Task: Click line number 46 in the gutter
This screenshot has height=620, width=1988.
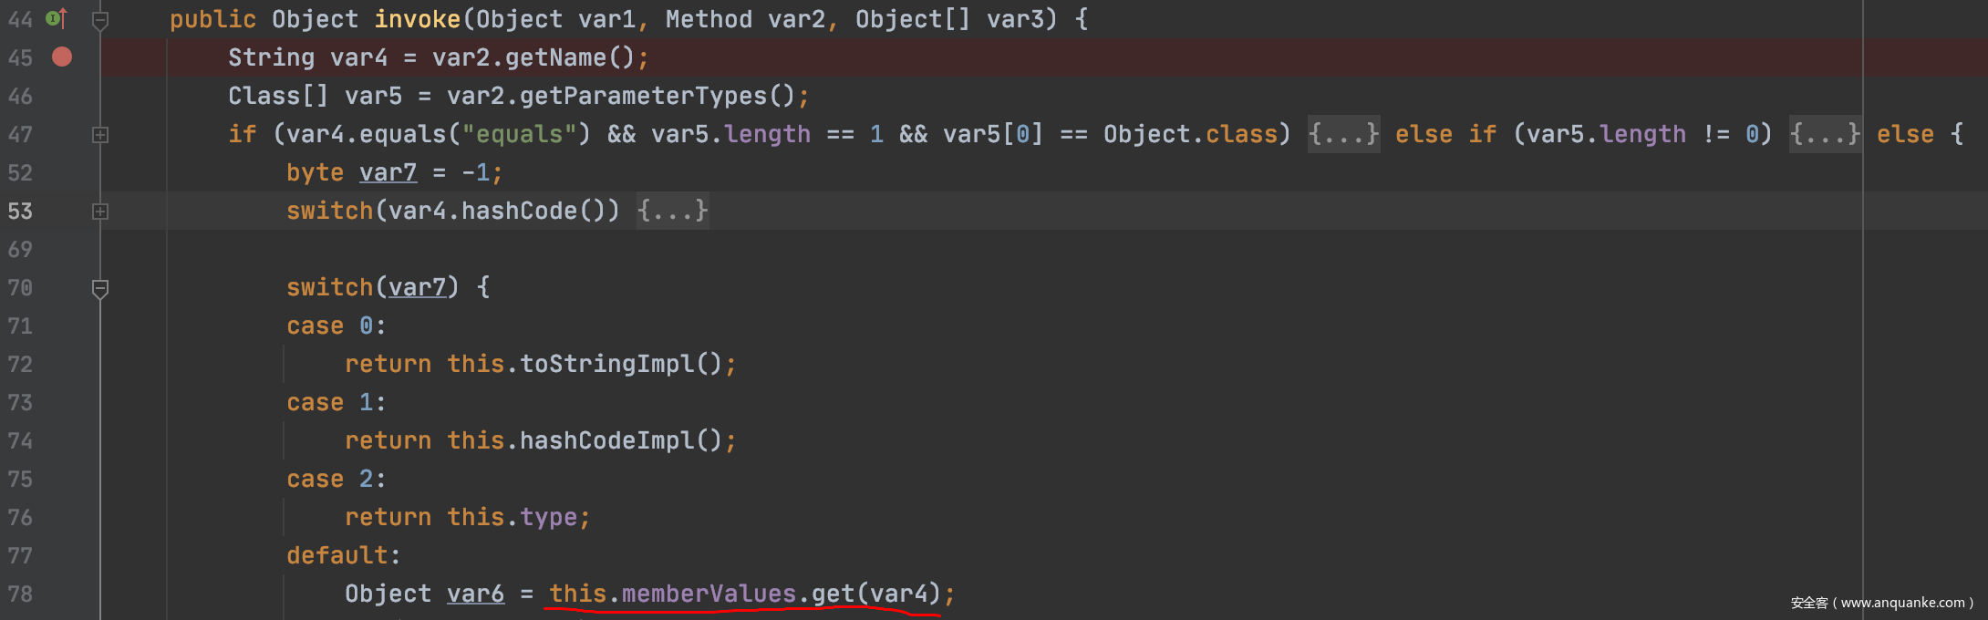Action: pos(20,97)
